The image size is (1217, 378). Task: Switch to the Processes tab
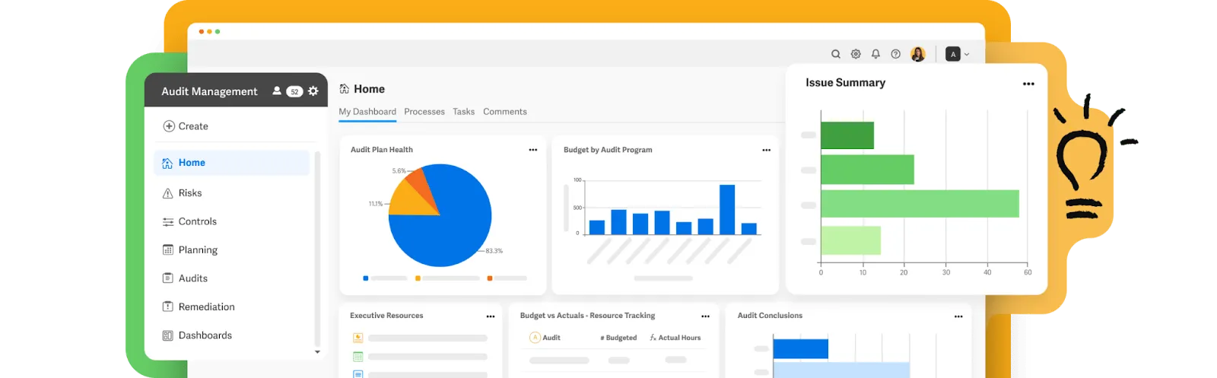point(424,112)
